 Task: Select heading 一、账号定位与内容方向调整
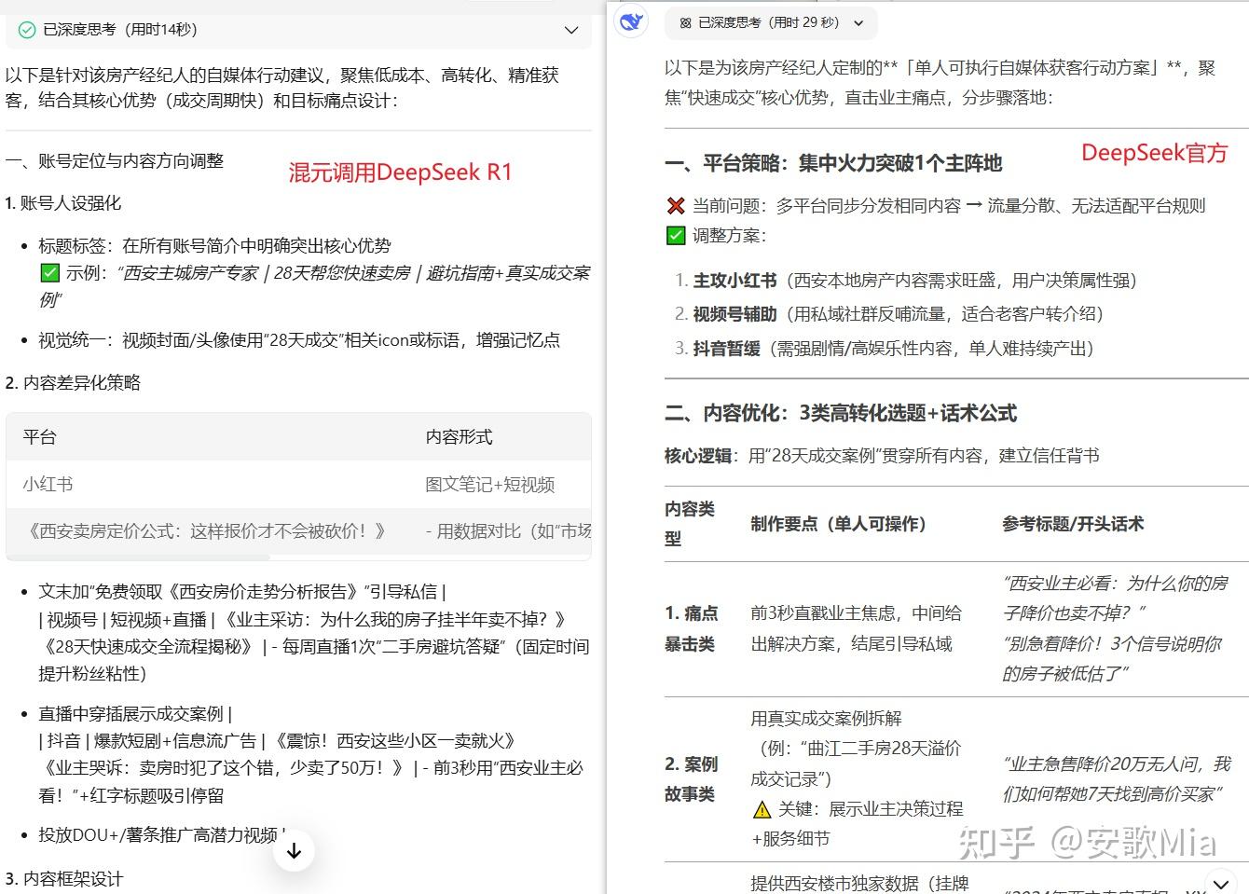click(x=115, y=161)
